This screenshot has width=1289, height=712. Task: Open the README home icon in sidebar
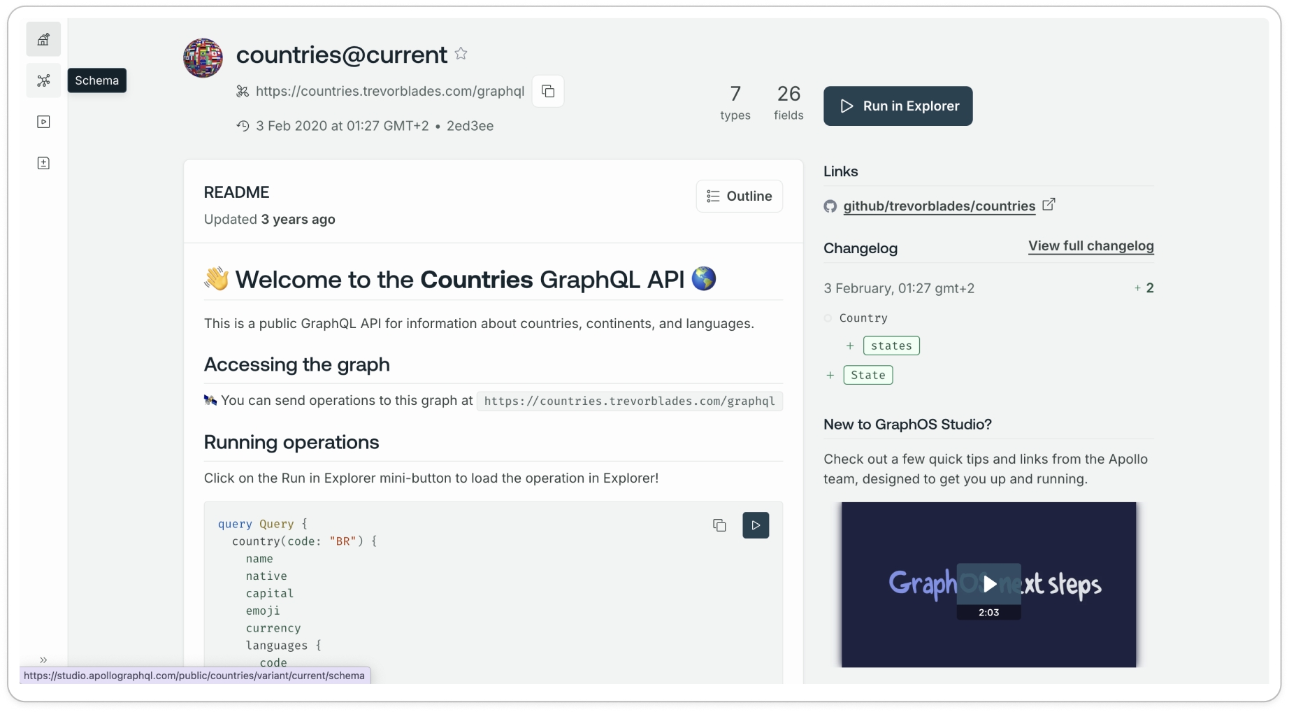pyautogui.click(x=43, y=40)
